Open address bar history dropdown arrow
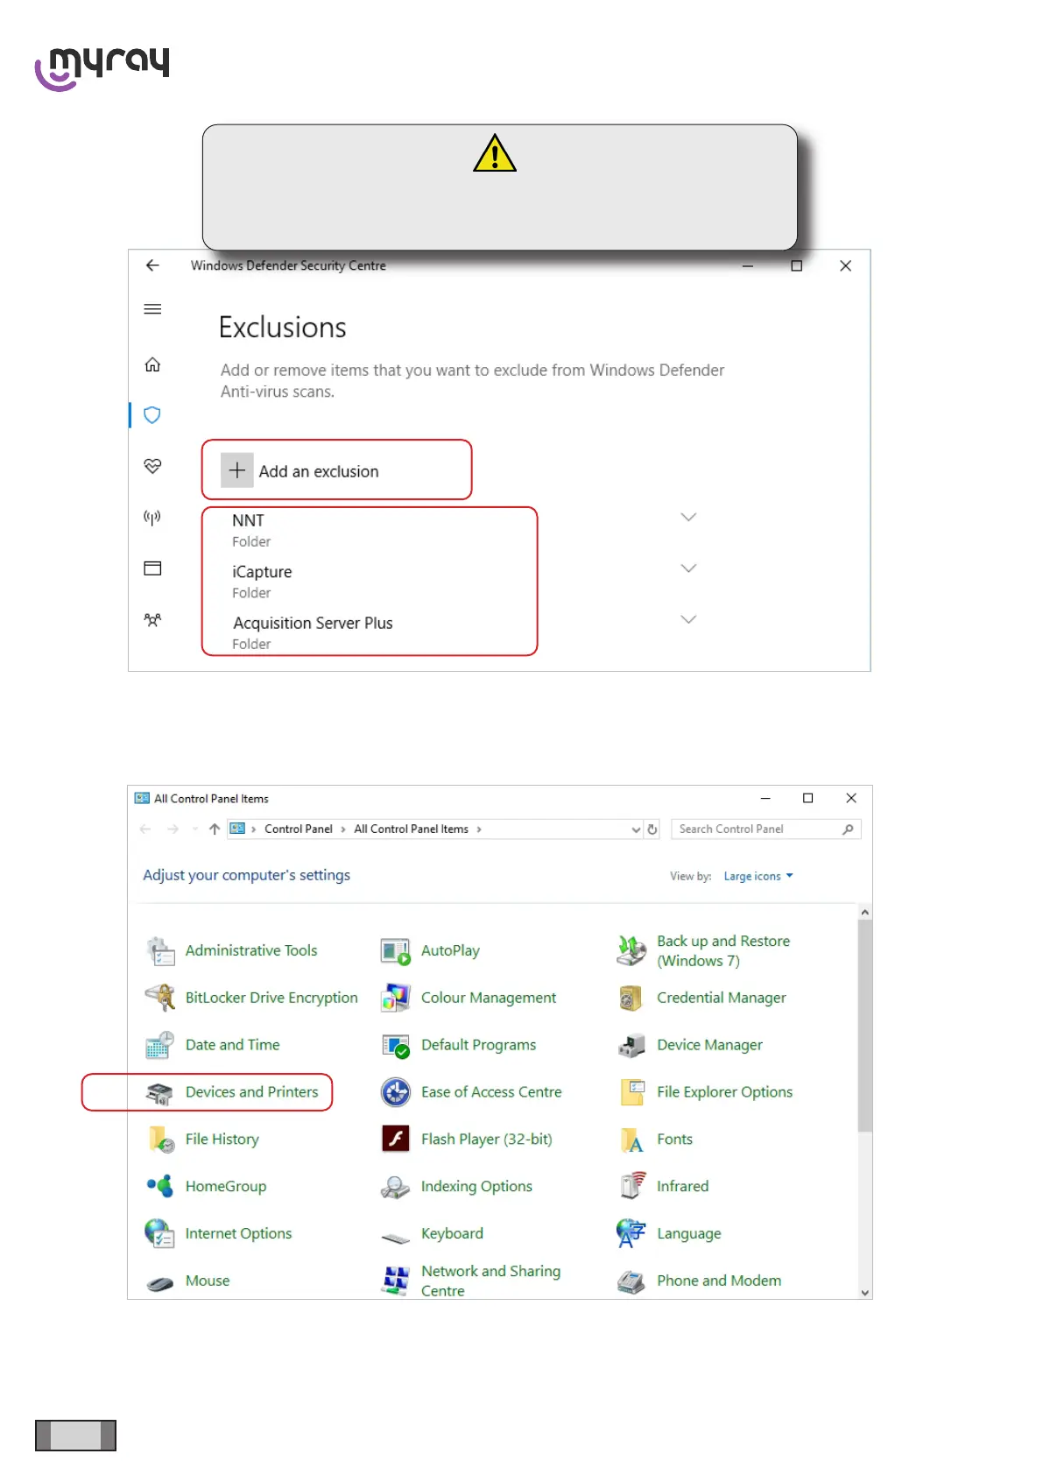The height and width of the screenshot is (1475, 1043). pos(636,829)
